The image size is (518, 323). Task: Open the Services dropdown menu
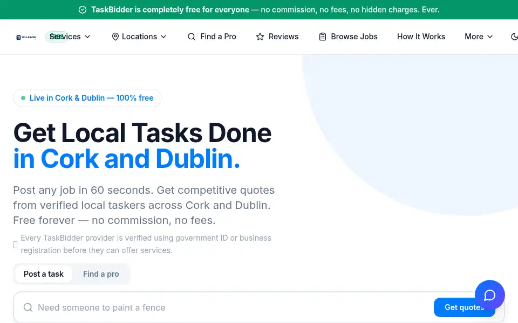[x=70, y=37]
